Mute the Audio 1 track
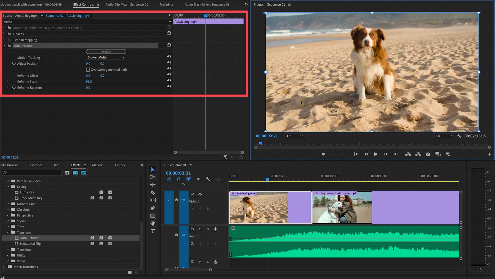Viewport: 495px width, 279px height. point(200,229)
